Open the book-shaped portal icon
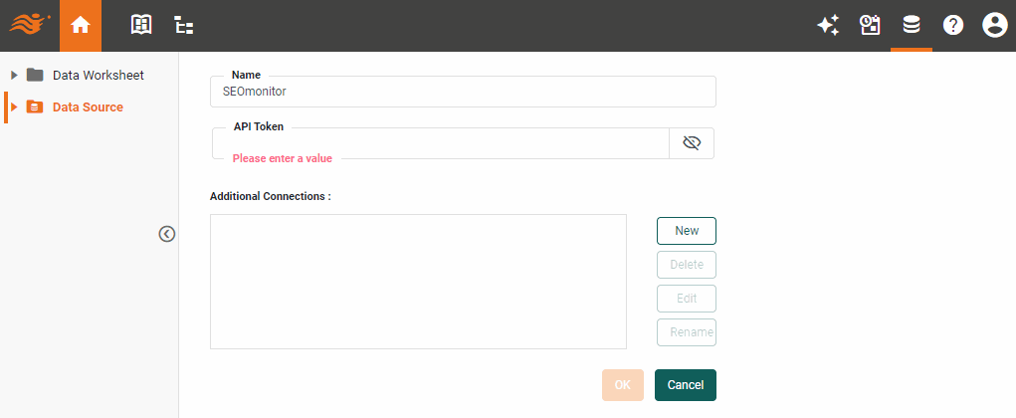Viewport: 1016px width, 418px height. coord(142,26)
